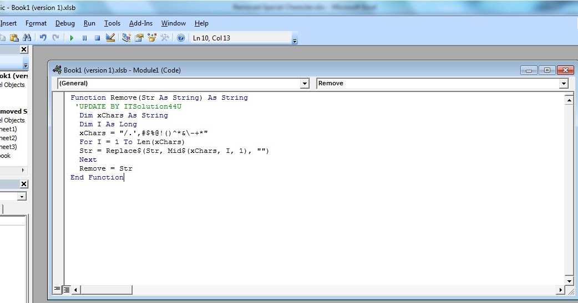Open the Format menu
This screenshot has width=578, height=303.
coord(36,23)
